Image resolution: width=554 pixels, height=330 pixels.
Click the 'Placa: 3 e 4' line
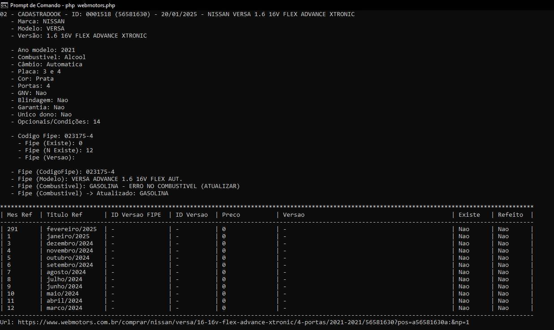[x=36, y=72]
